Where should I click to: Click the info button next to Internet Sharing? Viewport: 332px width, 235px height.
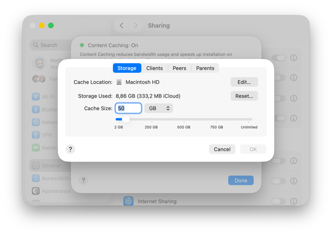(x=294, y=201)
